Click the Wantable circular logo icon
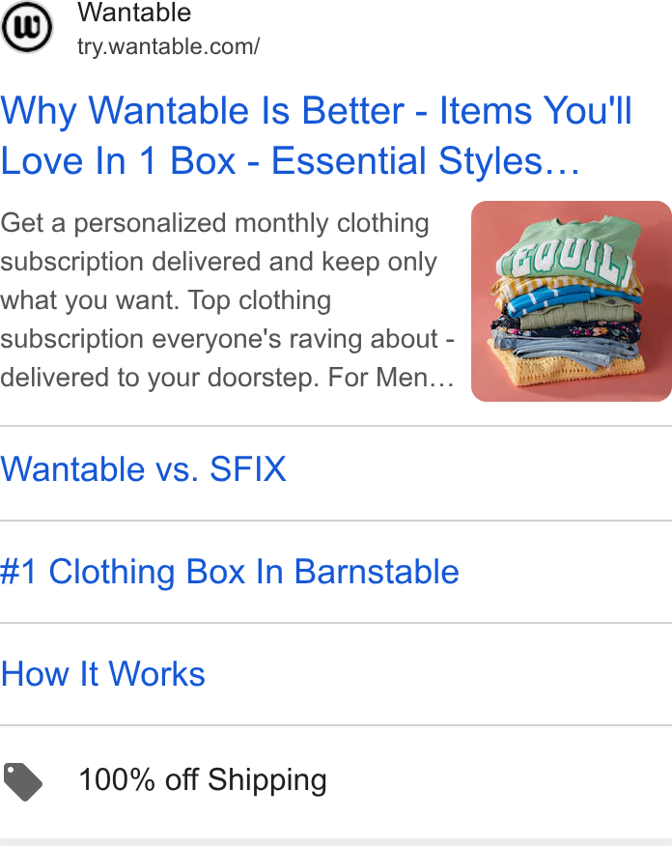672x846 pixels. coord(26,27)
